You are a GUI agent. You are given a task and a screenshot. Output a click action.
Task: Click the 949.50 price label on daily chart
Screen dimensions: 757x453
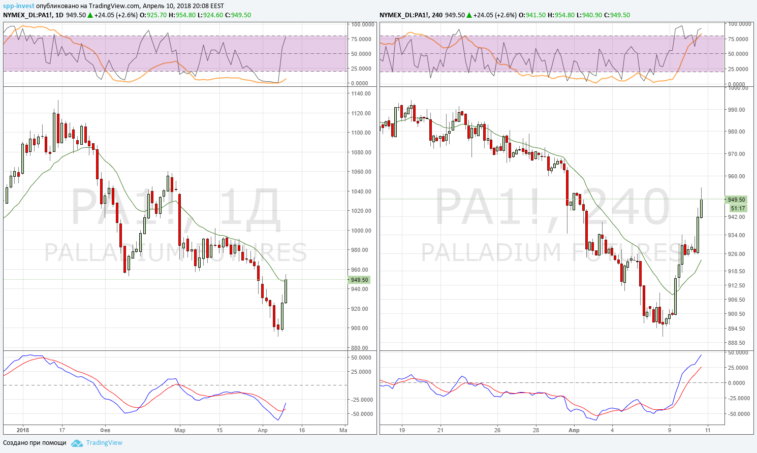(360, 280)
